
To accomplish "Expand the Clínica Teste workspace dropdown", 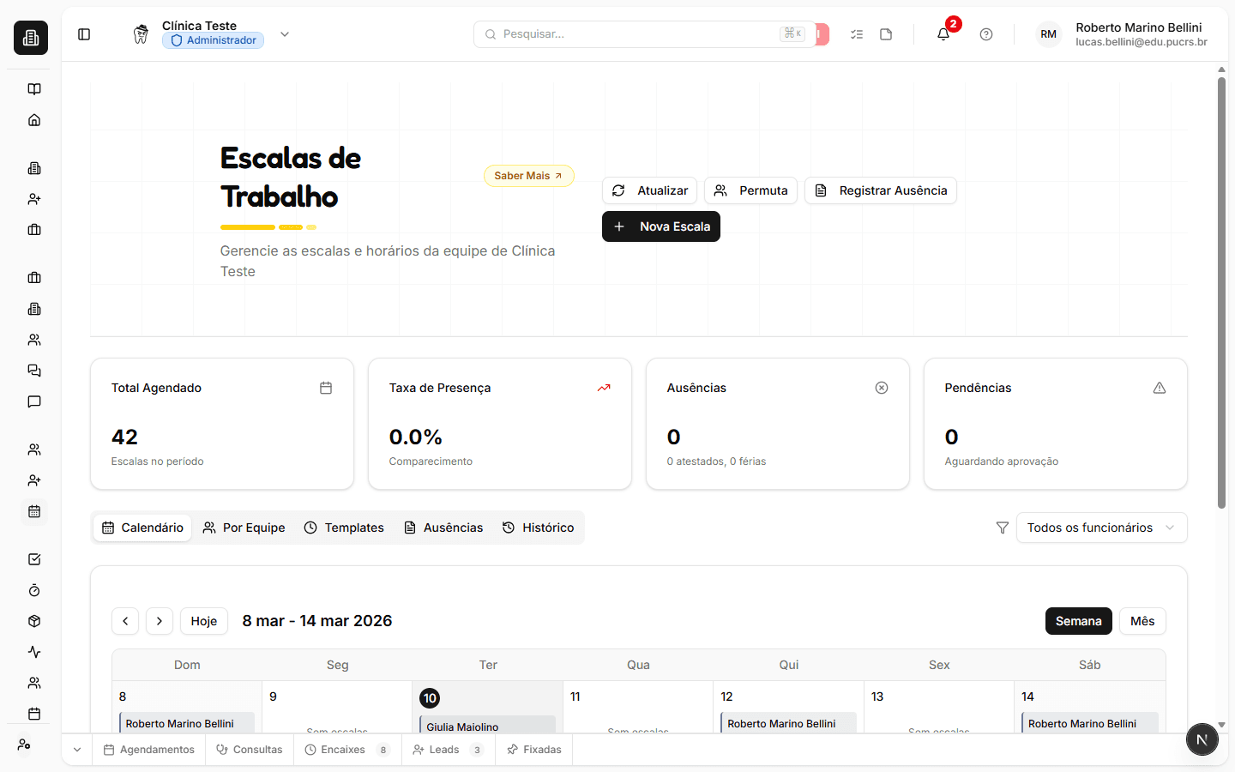I will click(284, 34).
